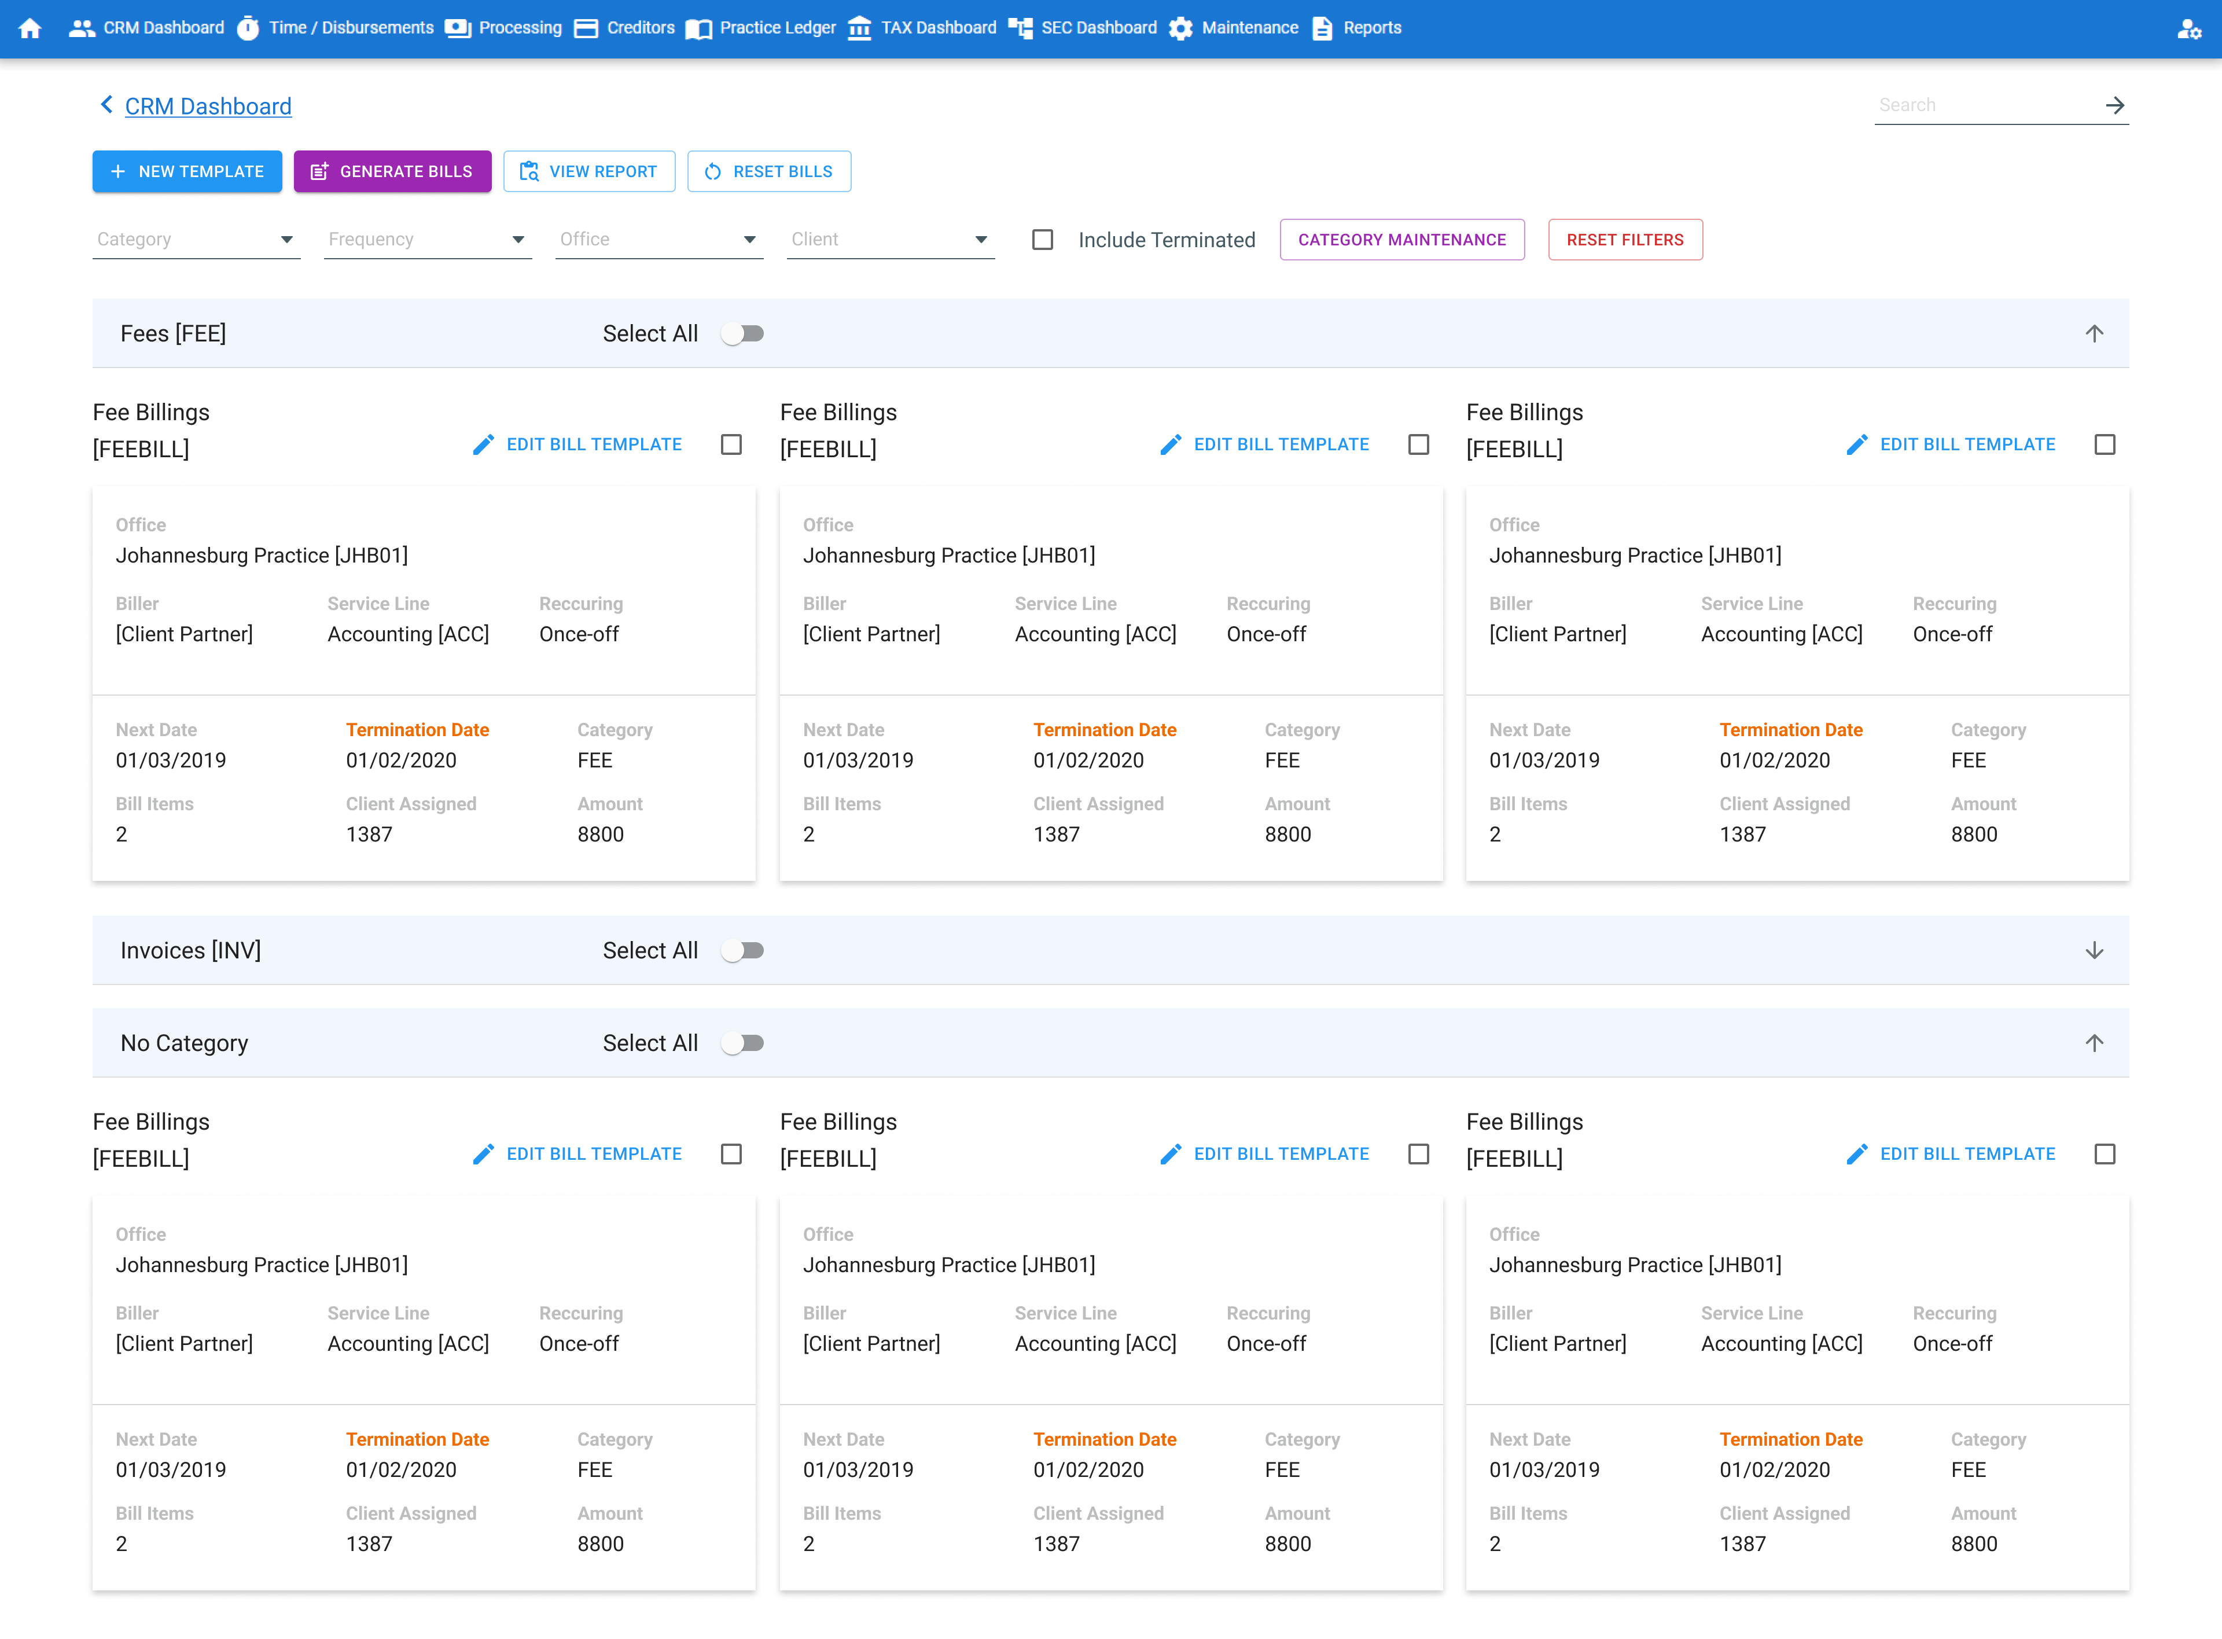2222x1639 pixels.
Task: Click the Fees [FEE] section title
Action: 174,333
